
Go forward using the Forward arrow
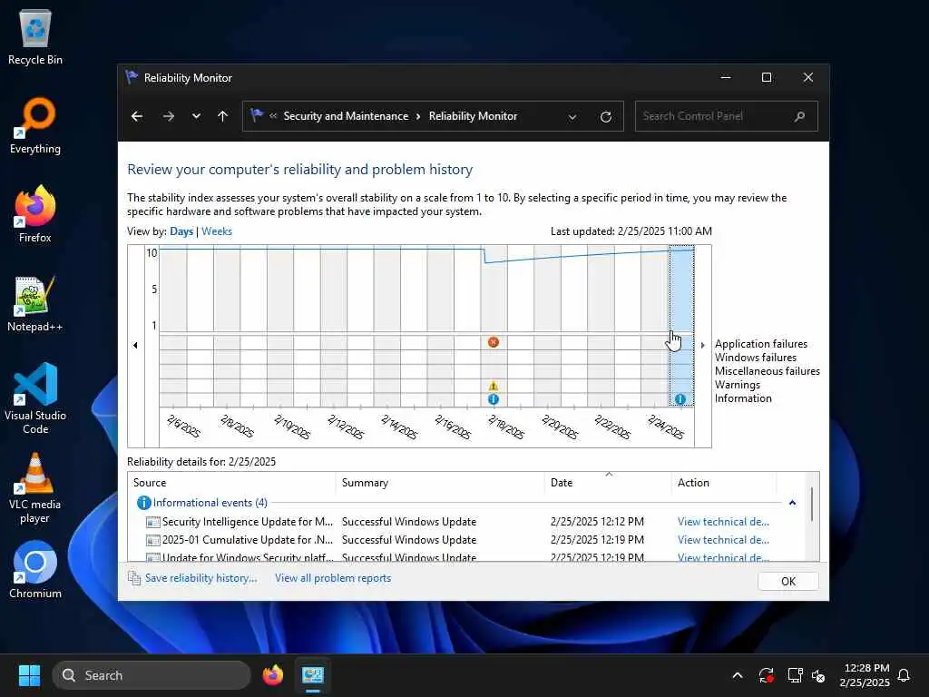coord(168,116)
